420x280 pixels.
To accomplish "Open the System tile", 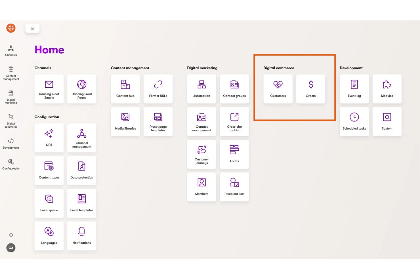I will click(387, 121).
